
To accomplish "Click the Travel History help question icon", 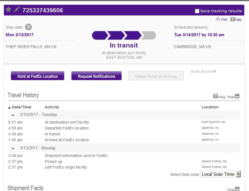I will pyautogui.click(x=215, y=96).
